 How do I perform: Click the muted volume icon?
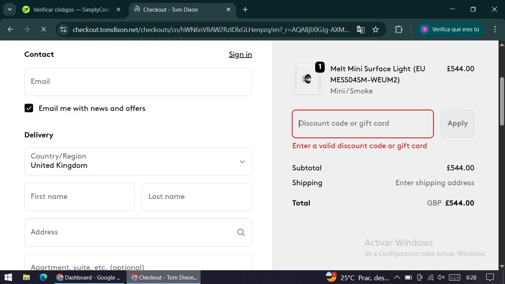click(x=441, y=277)
